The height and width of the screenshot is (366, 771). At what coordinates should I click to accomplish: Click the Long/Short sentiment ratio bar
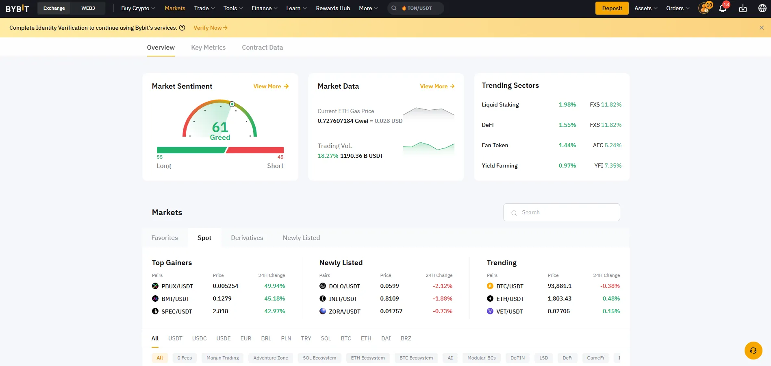coord(220,150)
